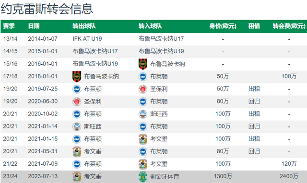Open 斯旺西 link in 2020-10-02 row
This screenshot has width=307, height=183.
[x=159, y=114]
